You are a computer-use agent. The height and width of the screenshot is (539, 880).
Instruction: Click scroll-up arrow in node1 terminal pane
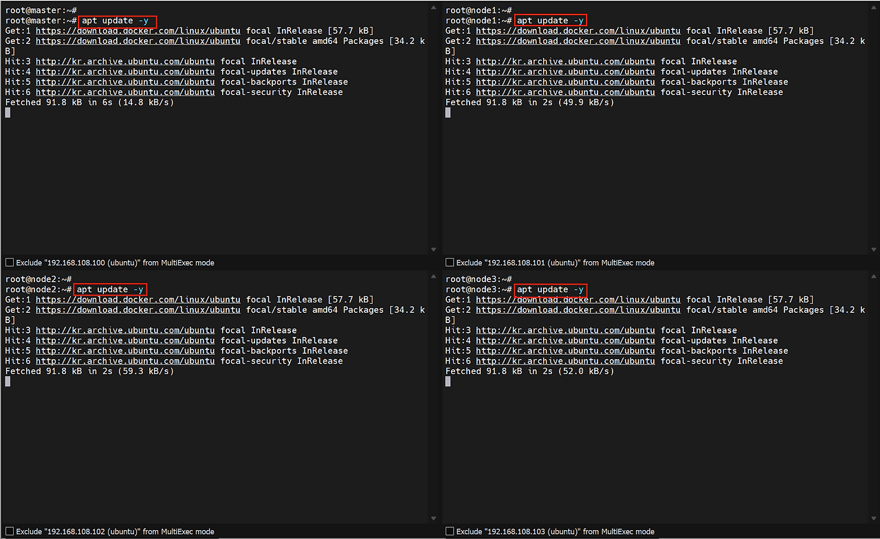(874, 8)
